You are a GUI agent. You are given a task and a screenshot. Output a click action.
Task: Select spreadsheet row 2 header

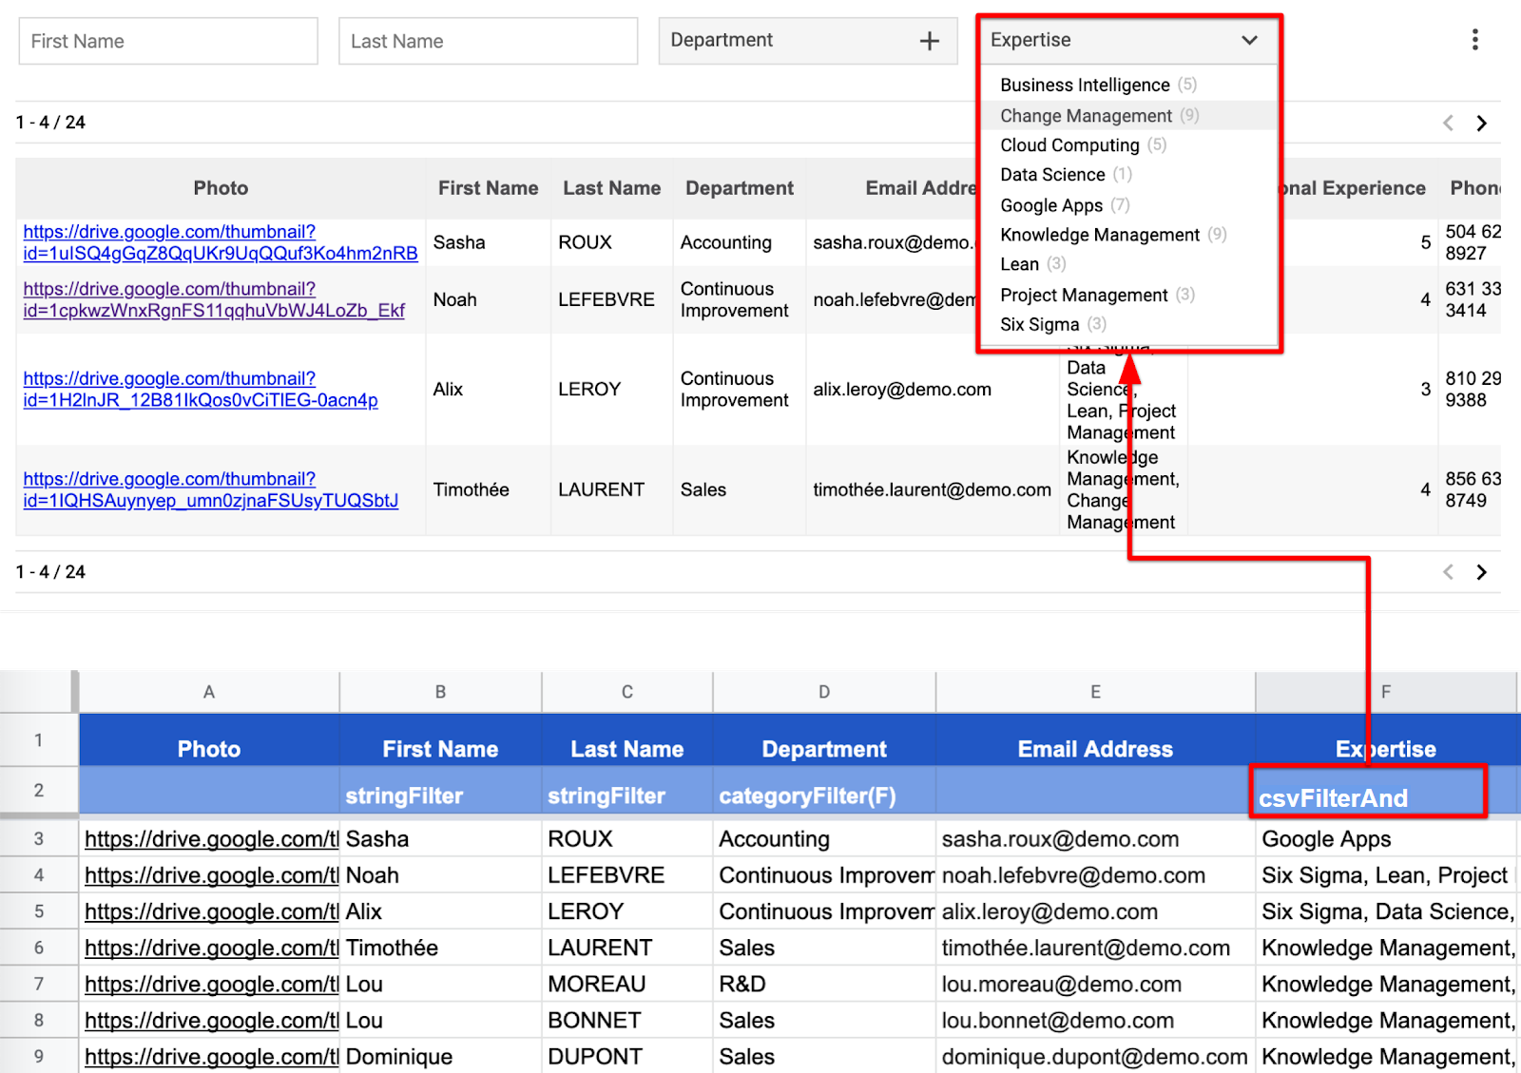point(38,790)
